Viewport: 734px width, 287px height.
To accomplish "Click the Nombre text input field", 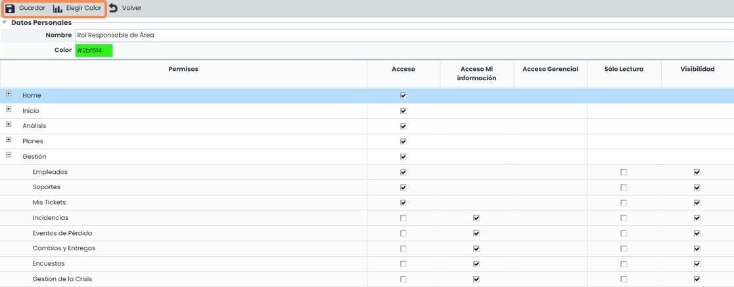I will coord(394,35).
